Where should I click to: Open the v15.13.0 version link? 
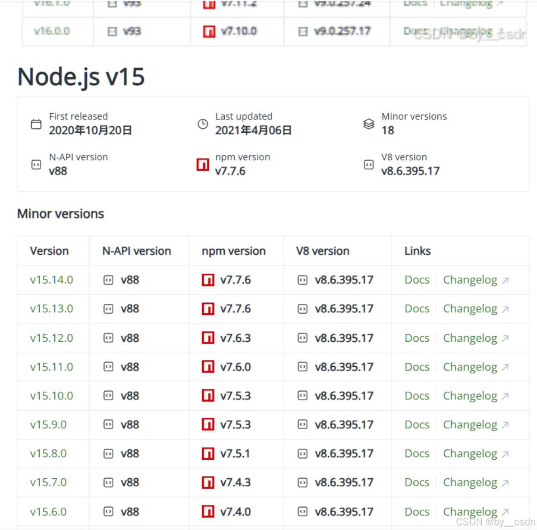[52, 309]
